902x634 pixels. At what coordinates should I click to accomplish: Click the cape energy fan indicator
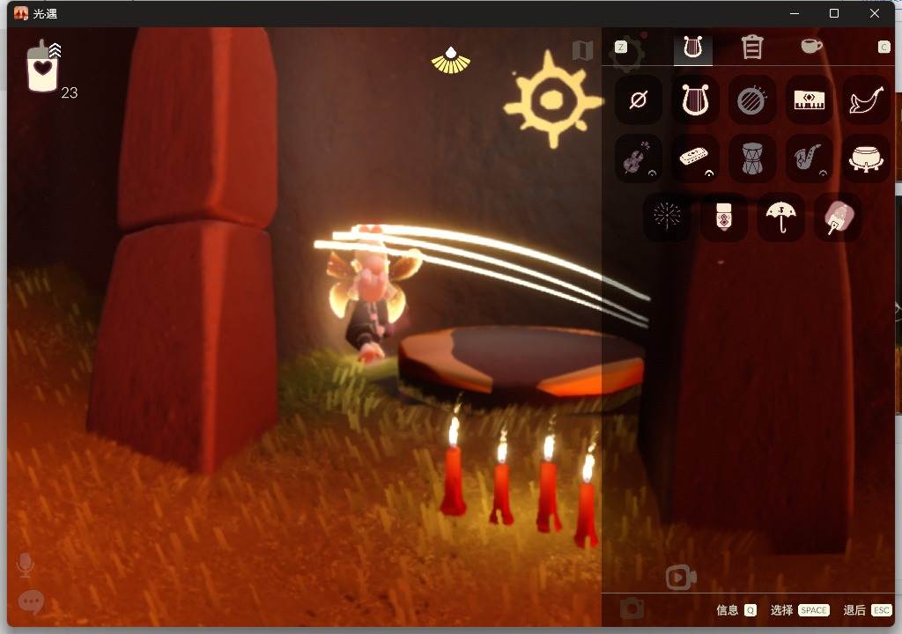click(x=451, y=61)
